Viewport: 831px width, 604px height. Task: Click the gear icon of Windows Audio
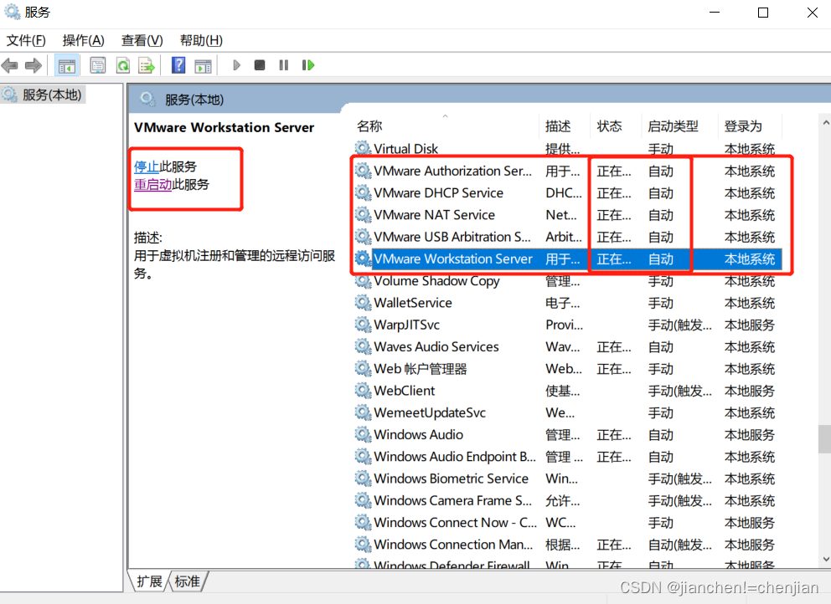pyautogui.click(x=363, y=434)
